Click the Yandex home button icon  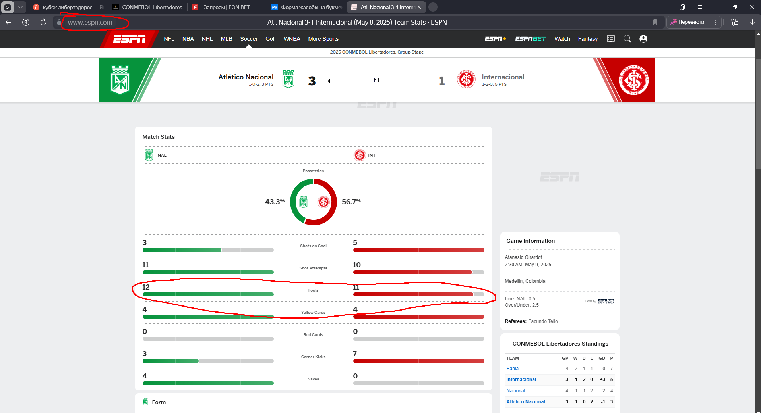pos(26,22)
